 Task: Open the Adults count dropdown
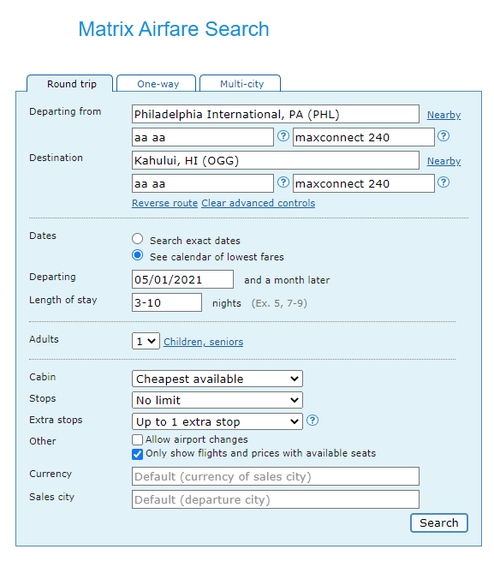146,341
